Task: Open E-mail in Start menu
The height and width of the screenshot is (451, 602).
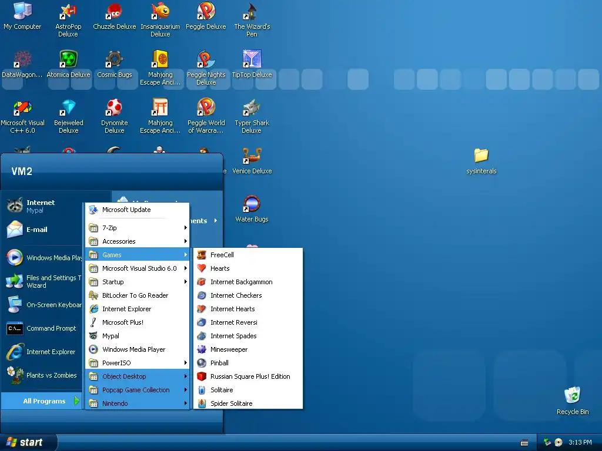Action: click(42, 230)
